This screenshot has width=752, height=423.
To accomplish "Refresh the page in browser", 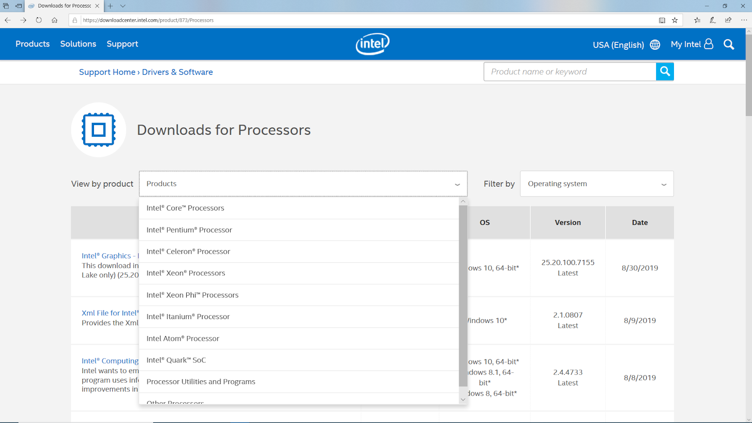I will click(39, 20).
